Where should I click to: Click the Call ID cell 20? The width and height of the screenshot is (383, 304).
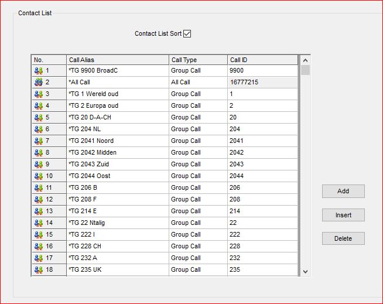tap(262, 118)
